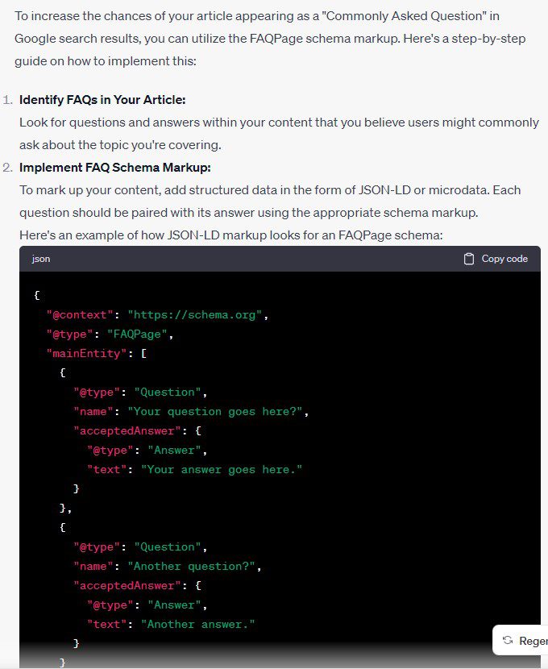This screenshot has height=669, width=548.
Task: Click the "FAQPage" value in code
Action: 137,334
